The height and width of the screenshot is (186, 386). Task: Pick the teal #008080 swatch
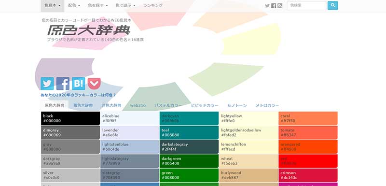coord(189,133)
